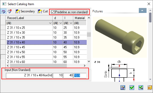Uncheck Predefine as non-standard checkbox
This screenshot has width=153, height=93.
click(x=53, y=12)
